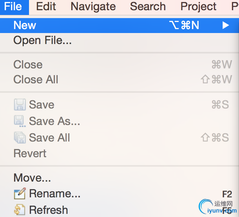Screen dimensions: 239x217
Task: Select Rename... menu entry text
Action: (55, 193)
